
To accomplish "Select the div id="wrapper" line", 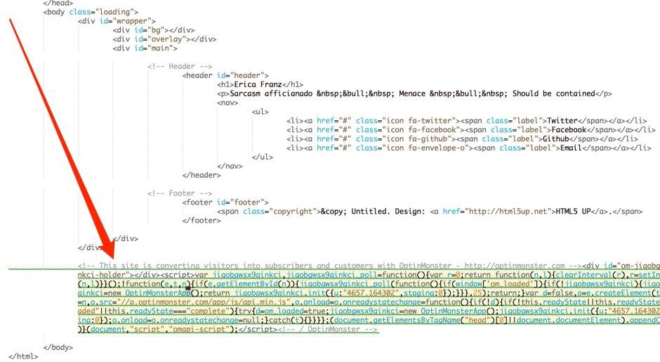I will [x=117, y=21].
